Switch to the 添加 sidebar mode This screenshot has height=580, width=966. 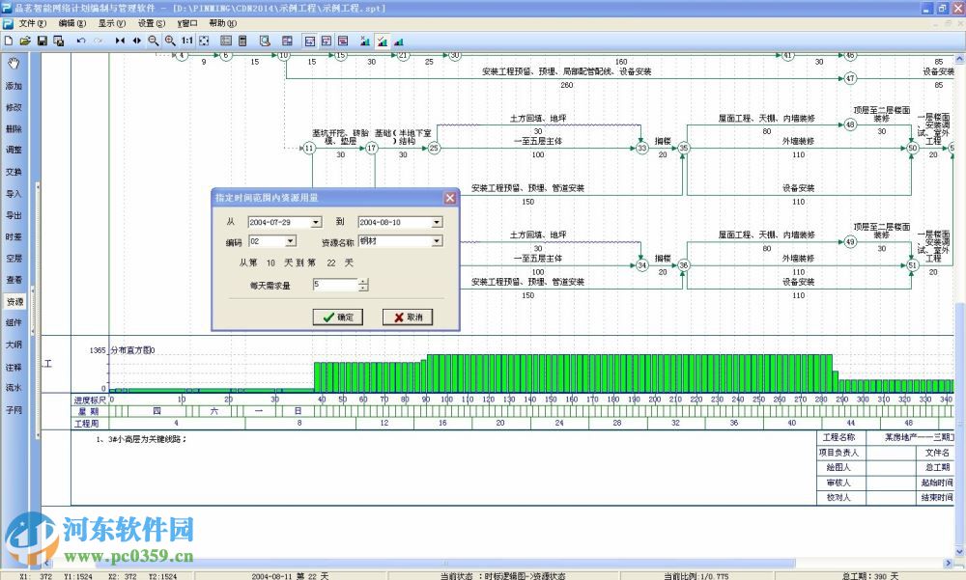click(x=14, y=86)
